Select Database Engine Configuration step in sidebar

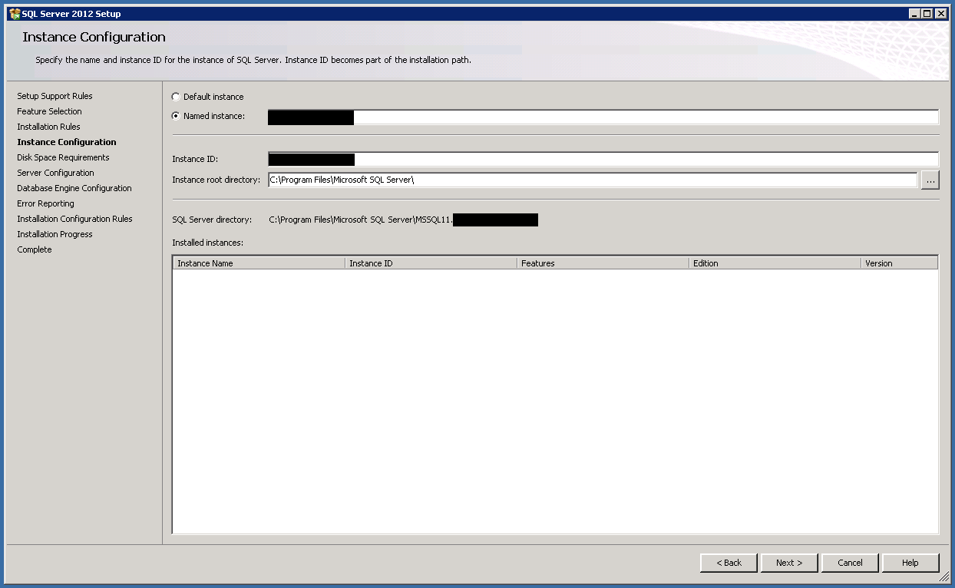(x=74, y=188)
